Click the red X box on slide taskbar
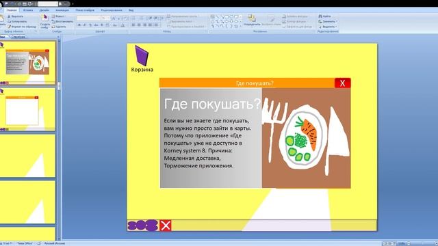 tap(166, 225)
